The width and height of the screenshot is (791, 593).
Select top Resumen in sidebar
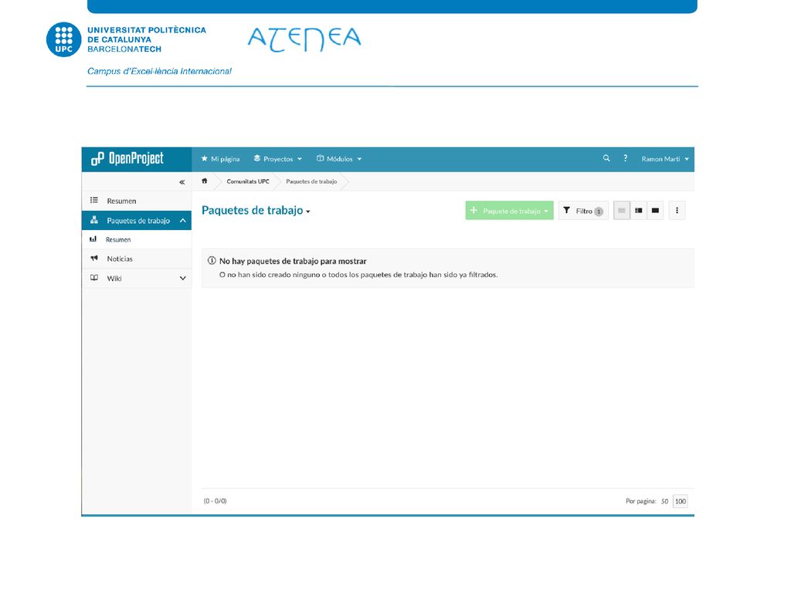(x=137, y=201)
